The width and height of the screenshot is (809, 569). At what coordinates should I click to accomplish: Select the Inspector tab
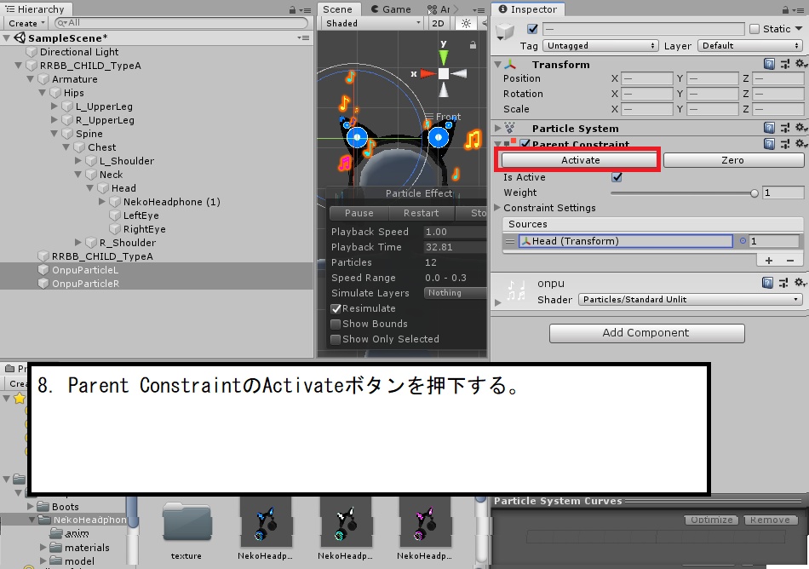tap(528, 9)
